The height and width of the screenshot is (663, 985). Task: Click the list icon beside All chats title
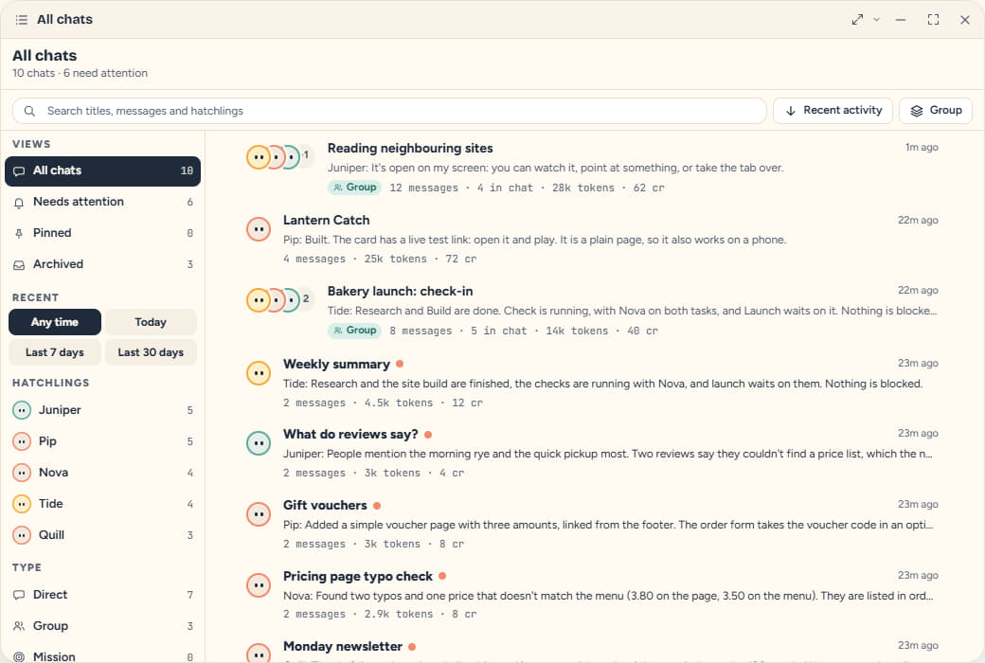pyautogui.click(x=22, y=20)
